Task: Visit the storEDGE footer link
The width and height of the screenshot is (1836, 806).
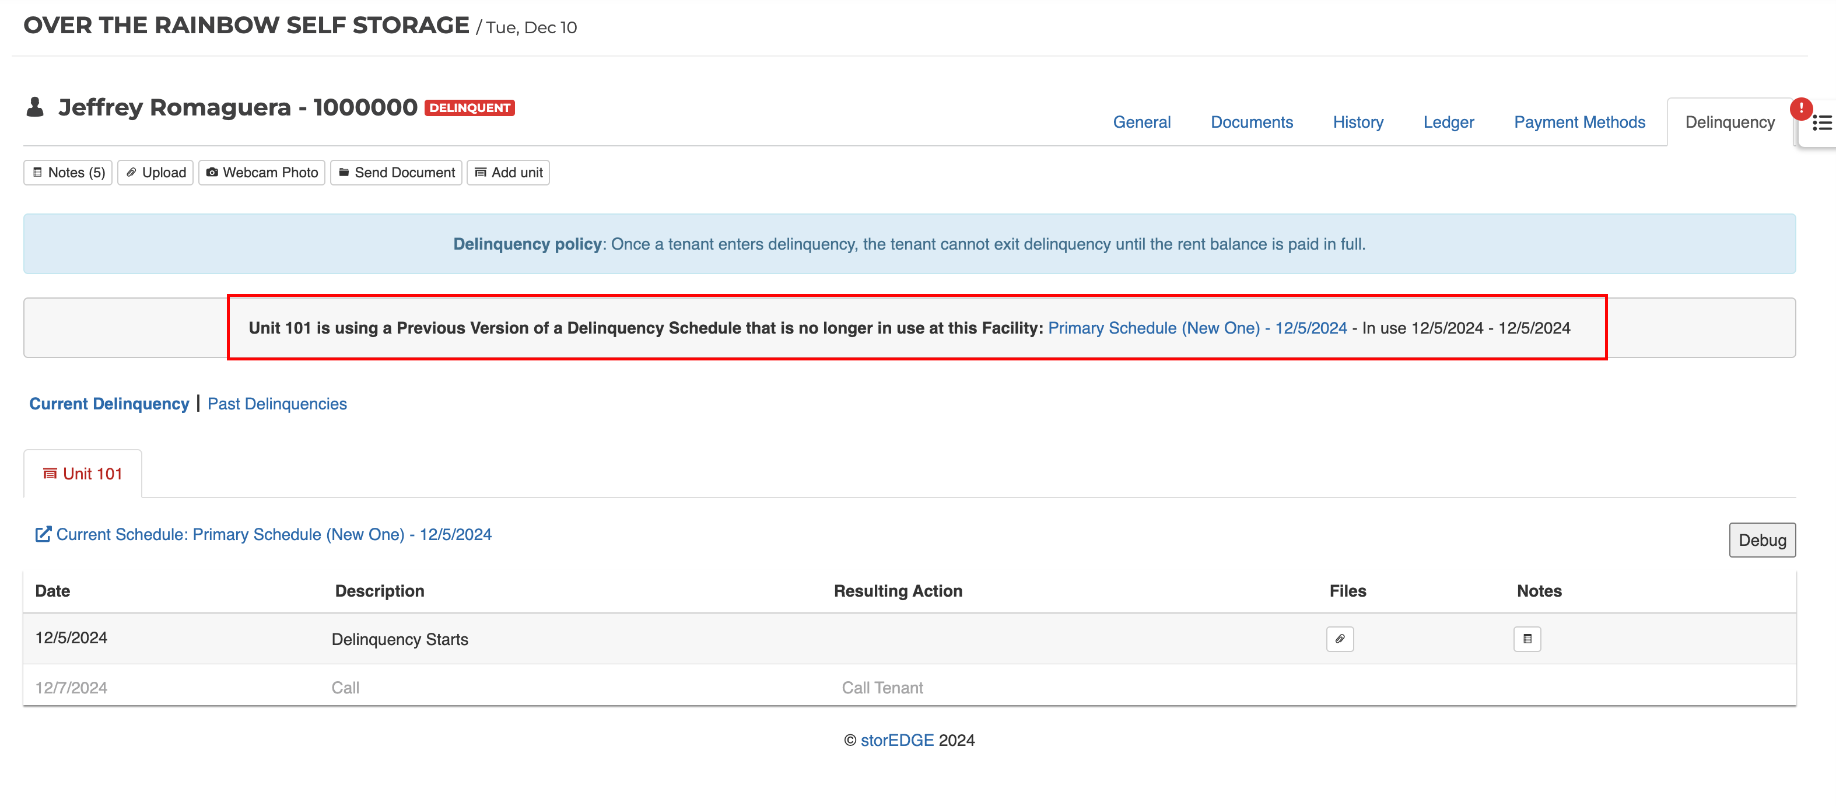Action: click(898, 741)
